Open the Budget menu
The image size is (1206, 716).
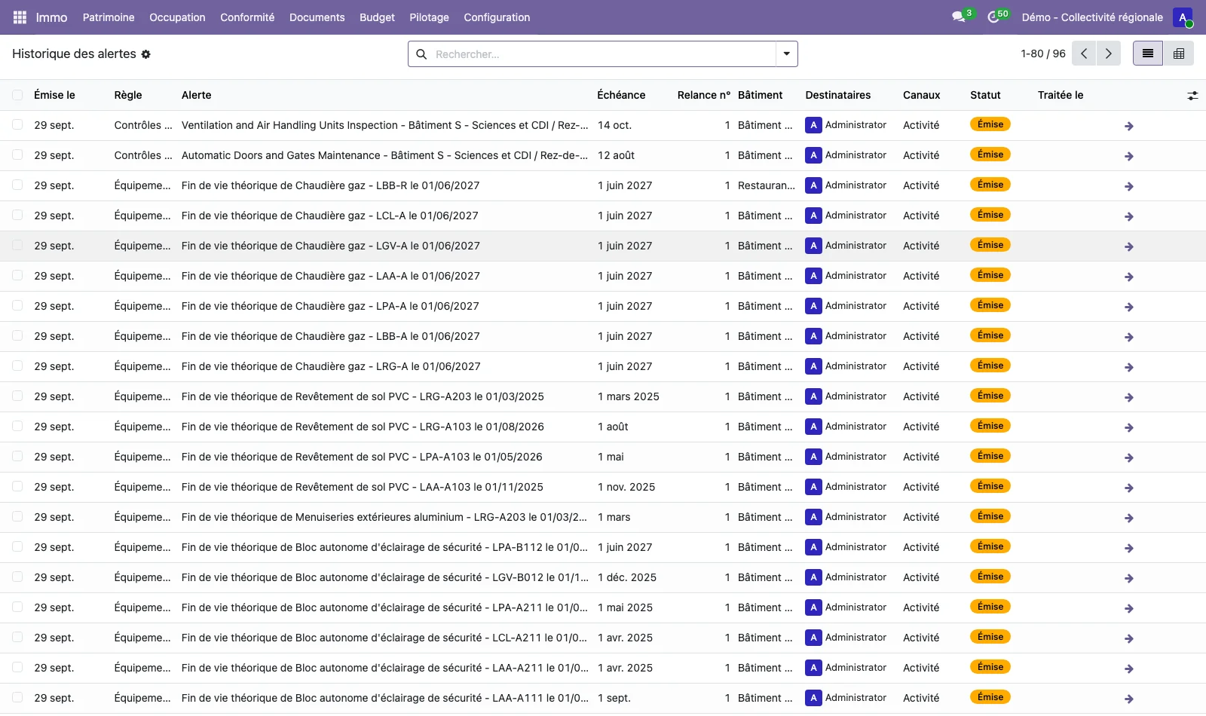pyautogui.click(x=377, y=17)
